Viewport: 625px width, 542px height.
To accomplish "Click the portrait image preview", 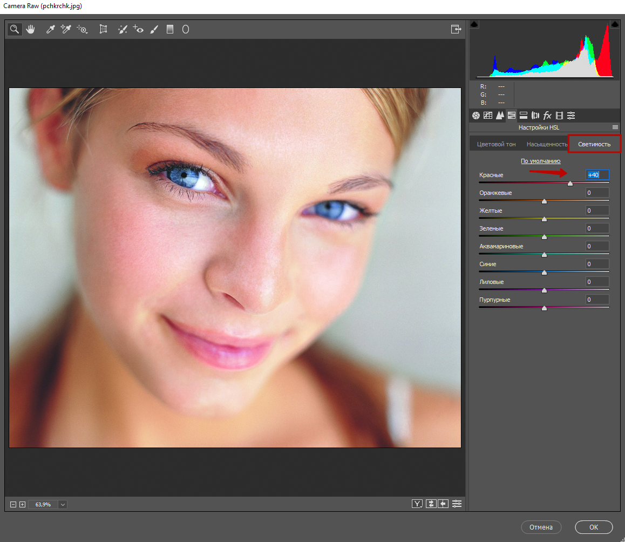I will pos(235,268).
